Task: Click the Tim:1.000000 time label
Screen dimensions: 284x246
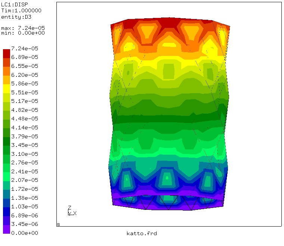Action: tap(21, 10)
